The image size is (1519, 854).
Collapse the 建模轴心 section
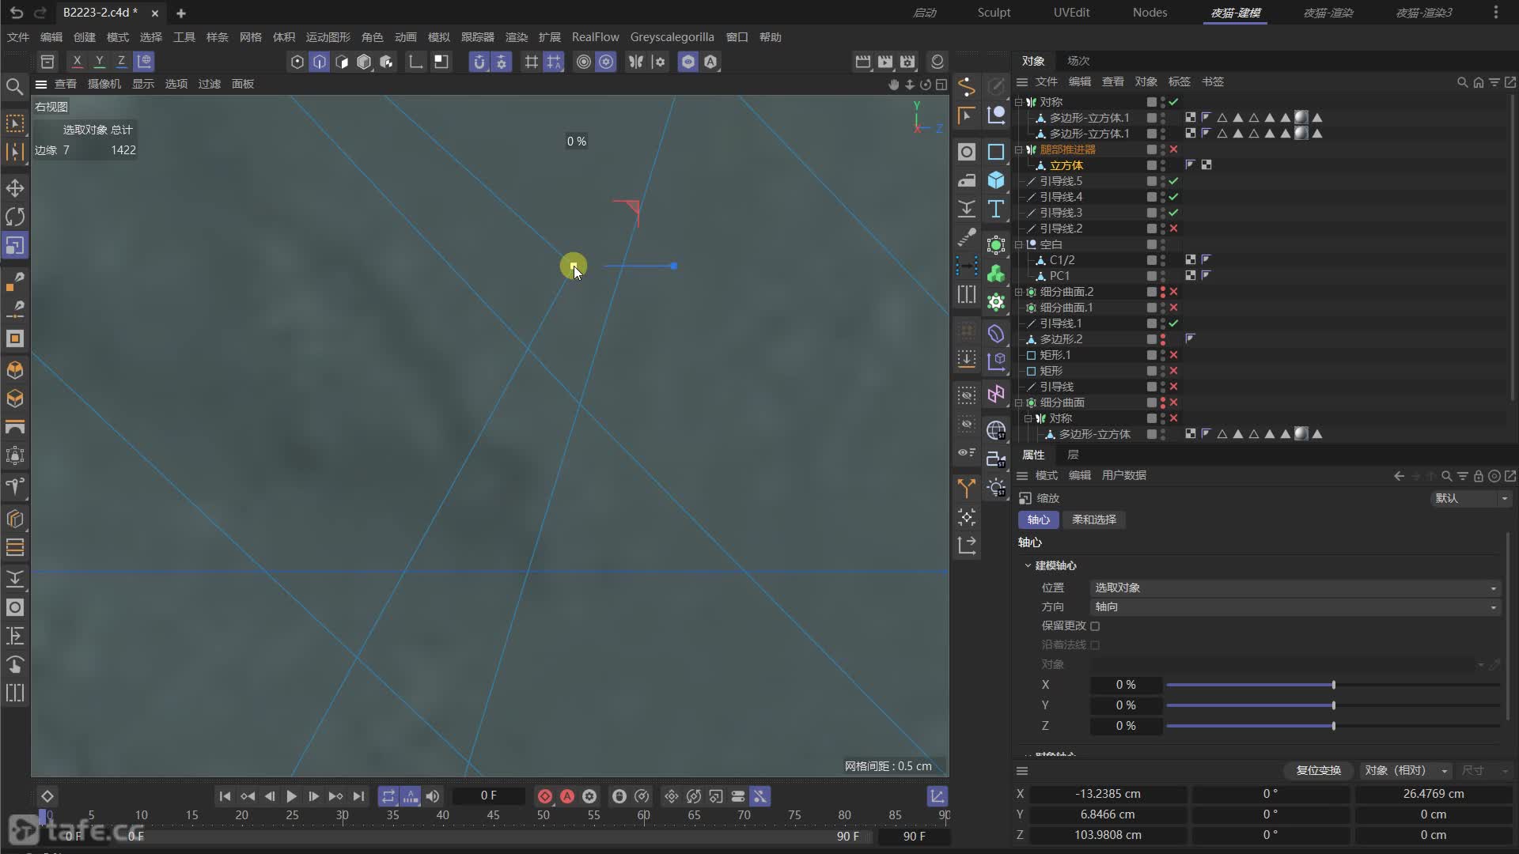pyautogui.click(x=1028, y=566)
